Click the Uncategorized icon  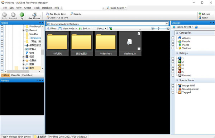pyautogui.click(x=180, y=89)
